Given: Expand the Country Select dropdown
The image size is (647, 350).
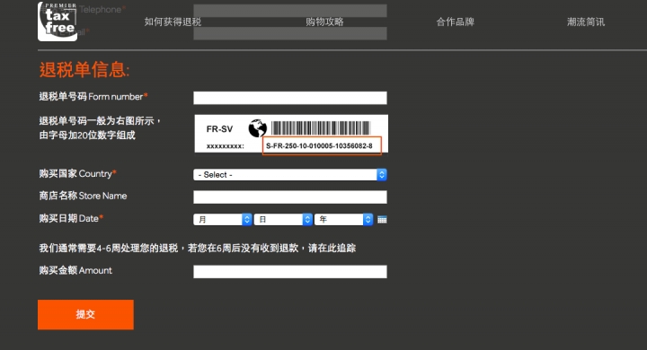Looking at the screenshot, I should pyautogui.click(x=290, y=175).
